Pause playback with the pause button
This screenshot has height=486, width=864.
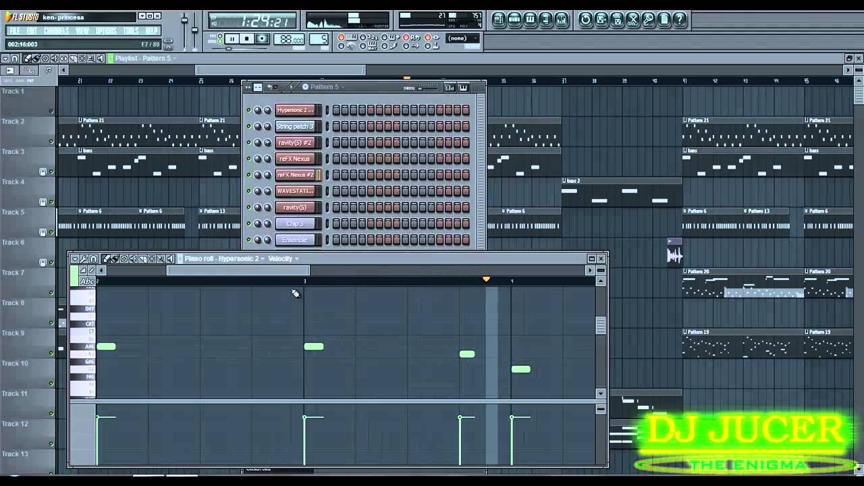coord(232,39)
